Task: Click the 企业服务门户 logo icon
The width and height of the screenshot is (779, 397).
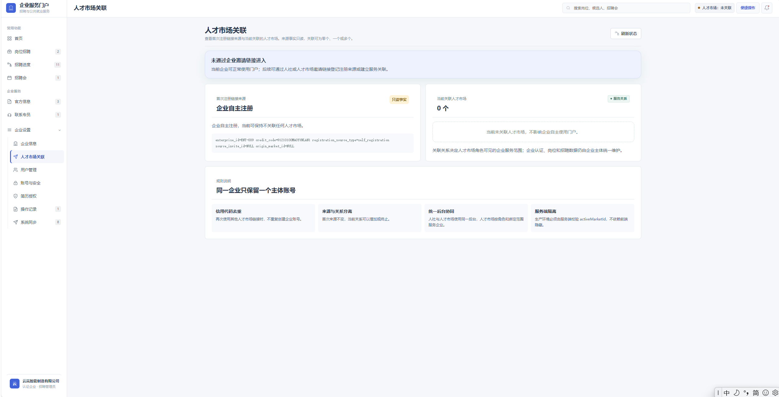Action: tap(11, 8)
